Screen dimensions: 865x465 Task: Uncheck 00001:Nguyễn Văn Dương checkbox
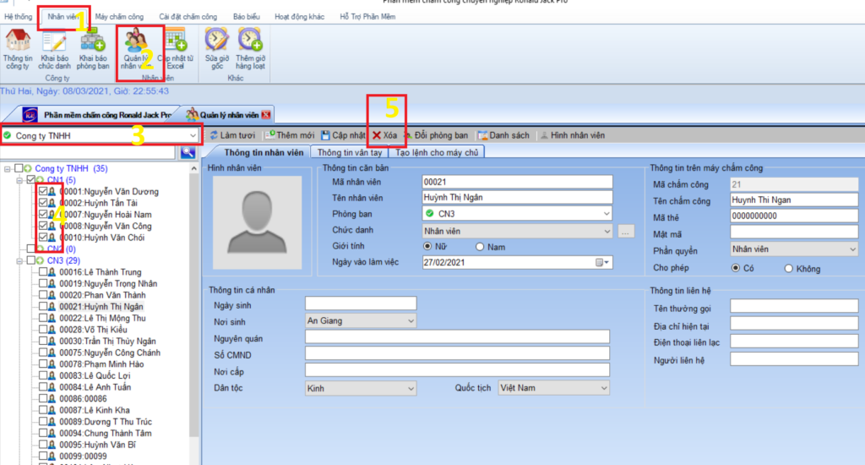point(43,192)
